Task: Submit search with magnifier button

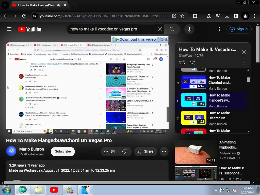Action: pos(172,29)
